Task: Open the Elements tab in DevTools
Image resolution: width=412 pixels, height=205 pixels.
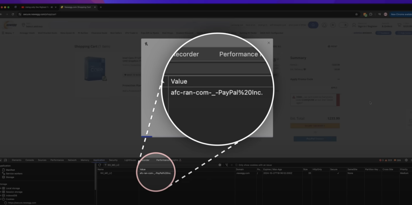Action: [x=16, y=160]
